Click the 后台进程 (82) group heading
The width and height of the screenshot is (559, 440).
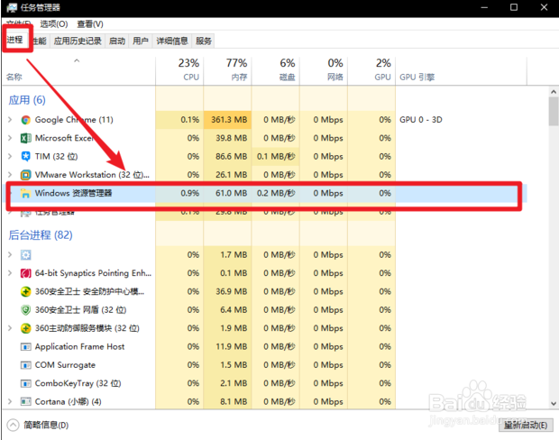tap(41, 235)
